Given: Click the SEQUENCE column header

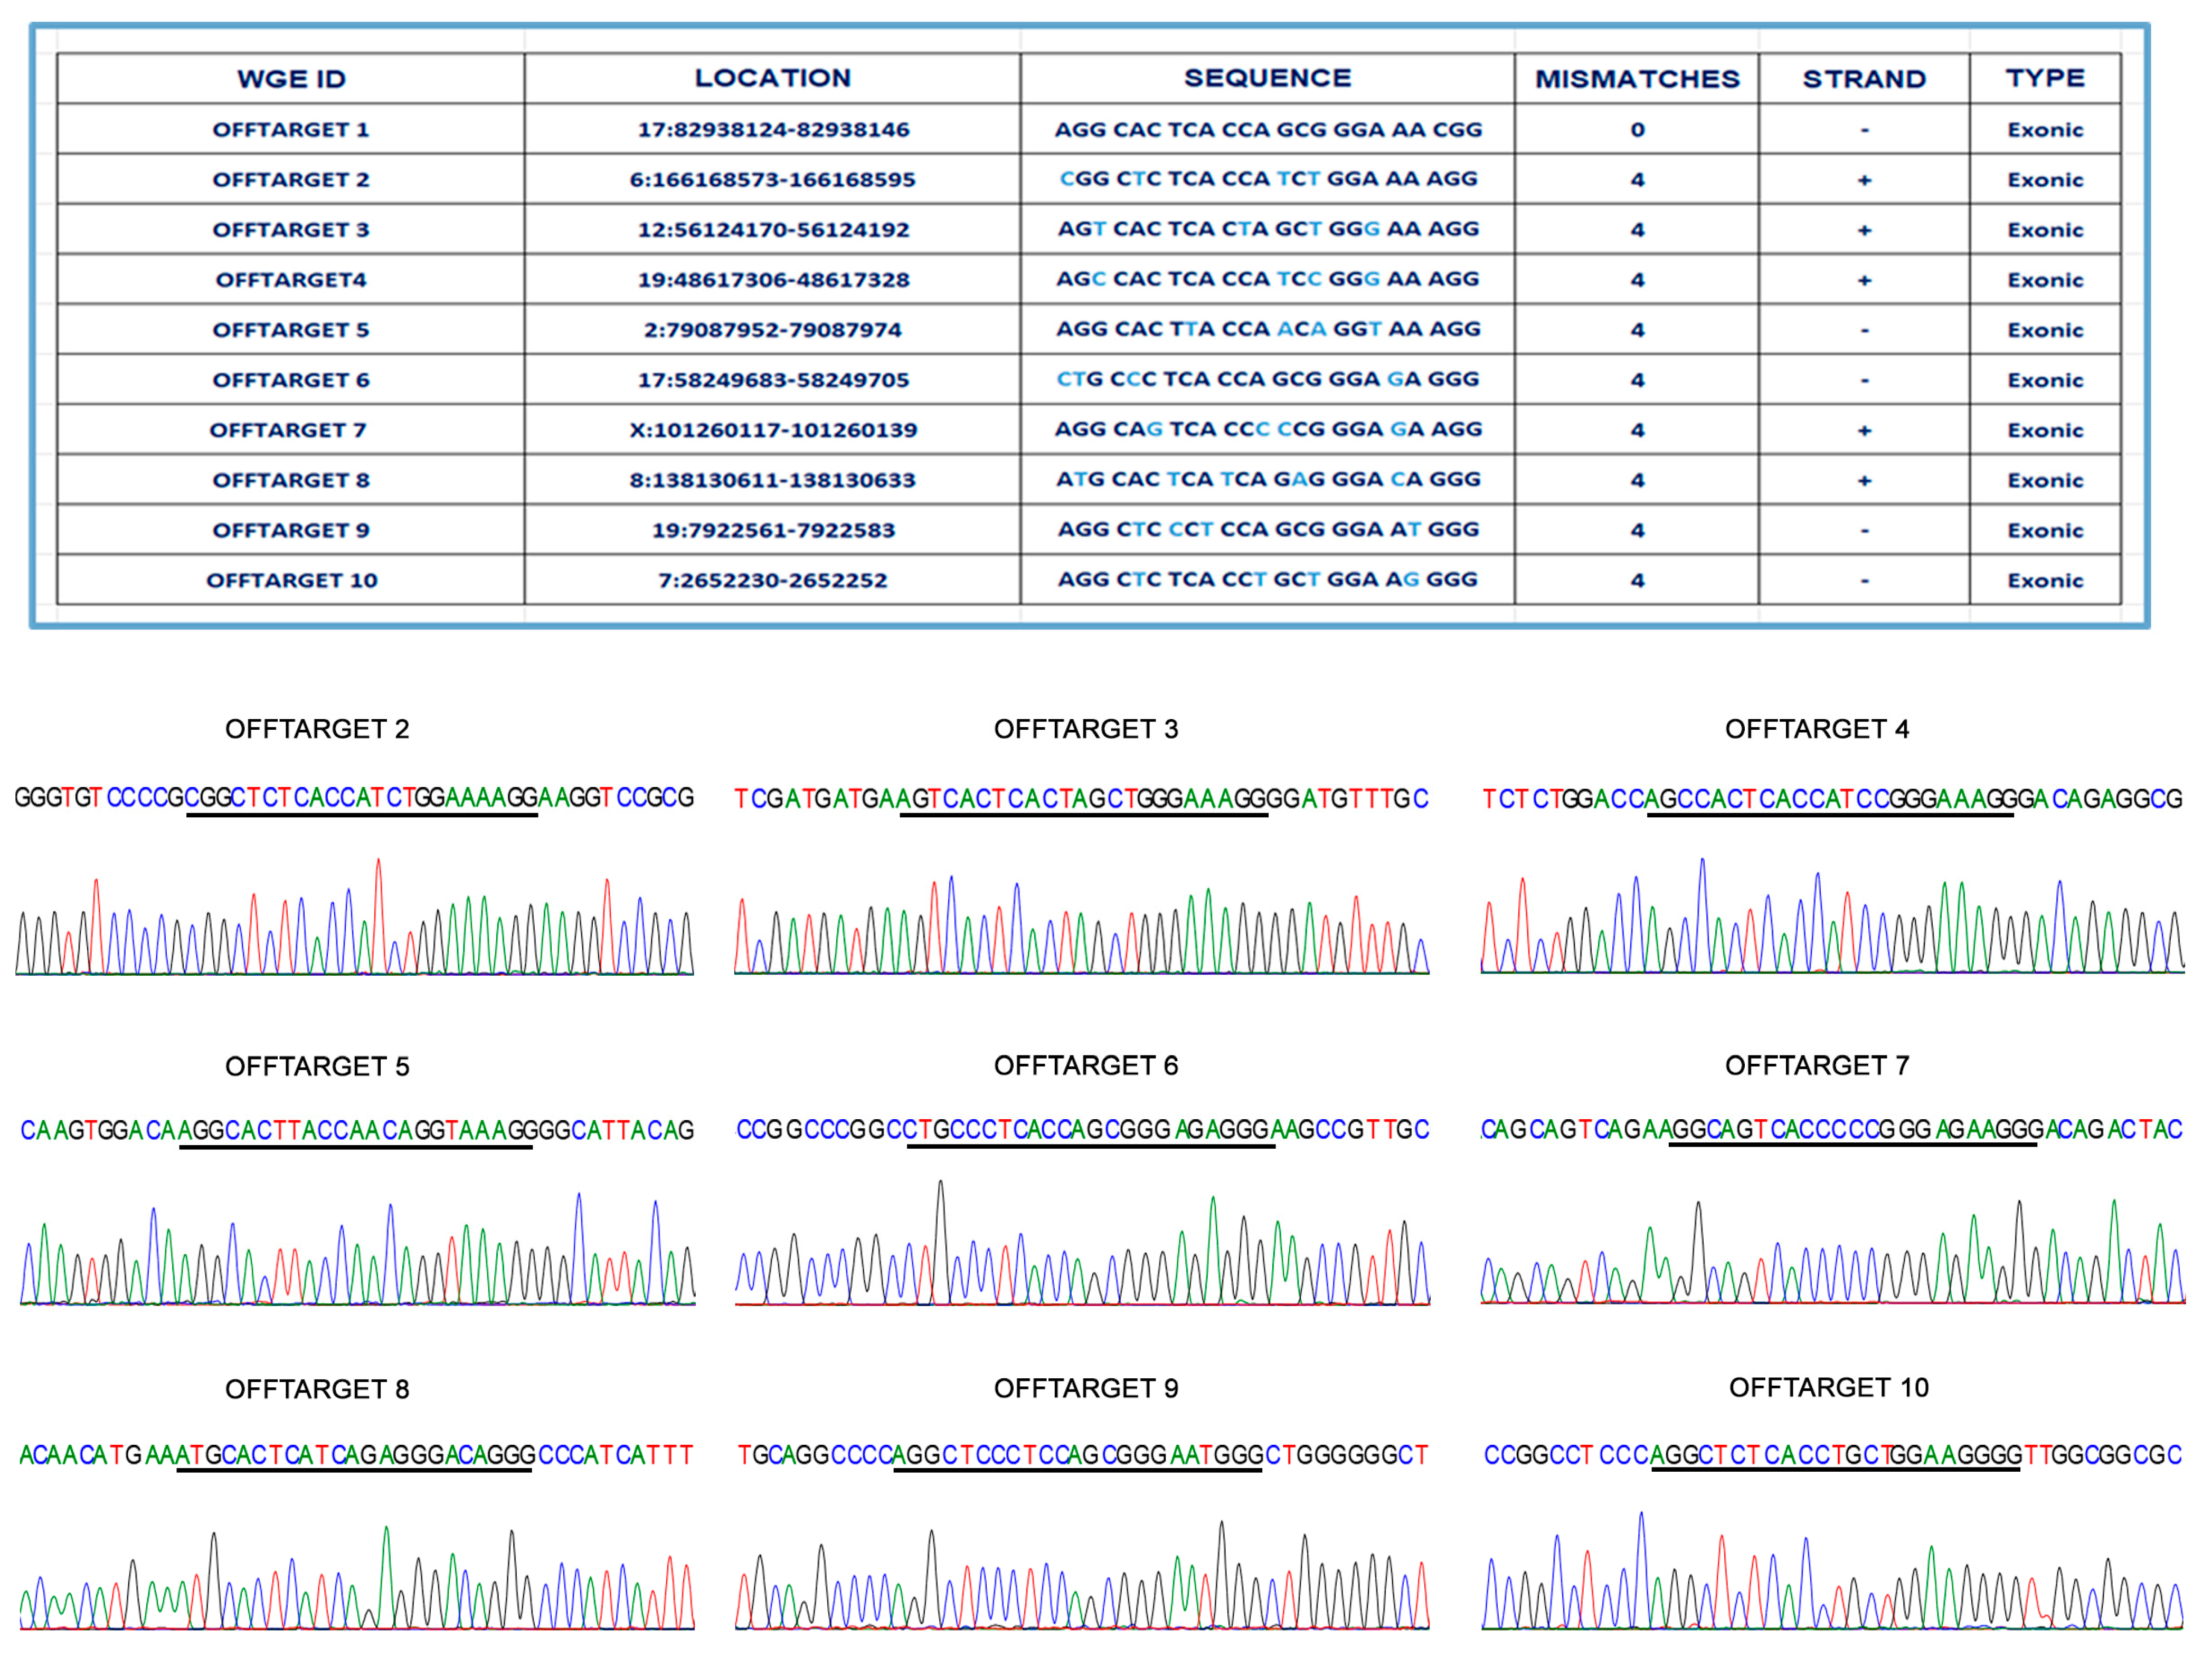Looking at the screenshot, I should click(x=1267, y=78).
